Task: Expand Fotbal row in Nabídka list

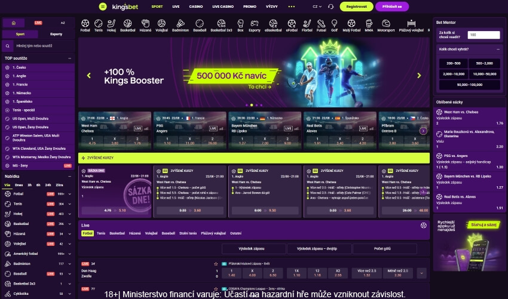Action: pos(70,194)
